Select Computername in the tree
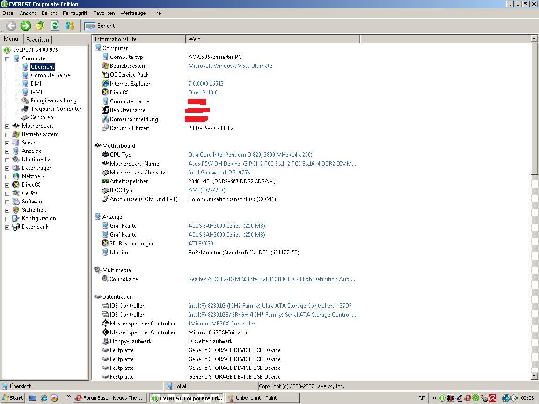Screen dimensions: 539x404 (x=50, y=75)
